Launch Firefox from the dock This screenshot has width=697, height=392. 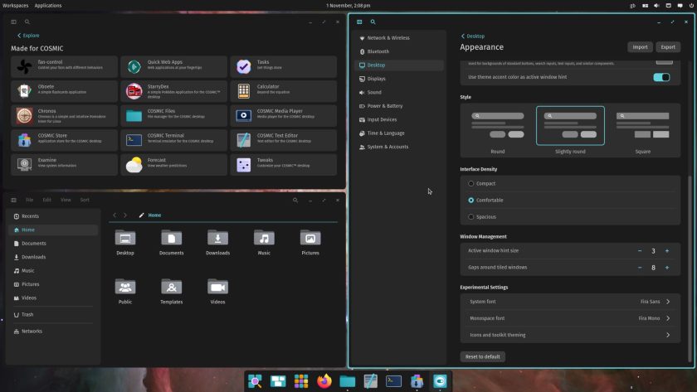324,381
